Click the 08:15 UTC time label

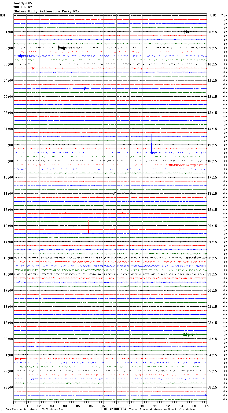tap(212, 32)
